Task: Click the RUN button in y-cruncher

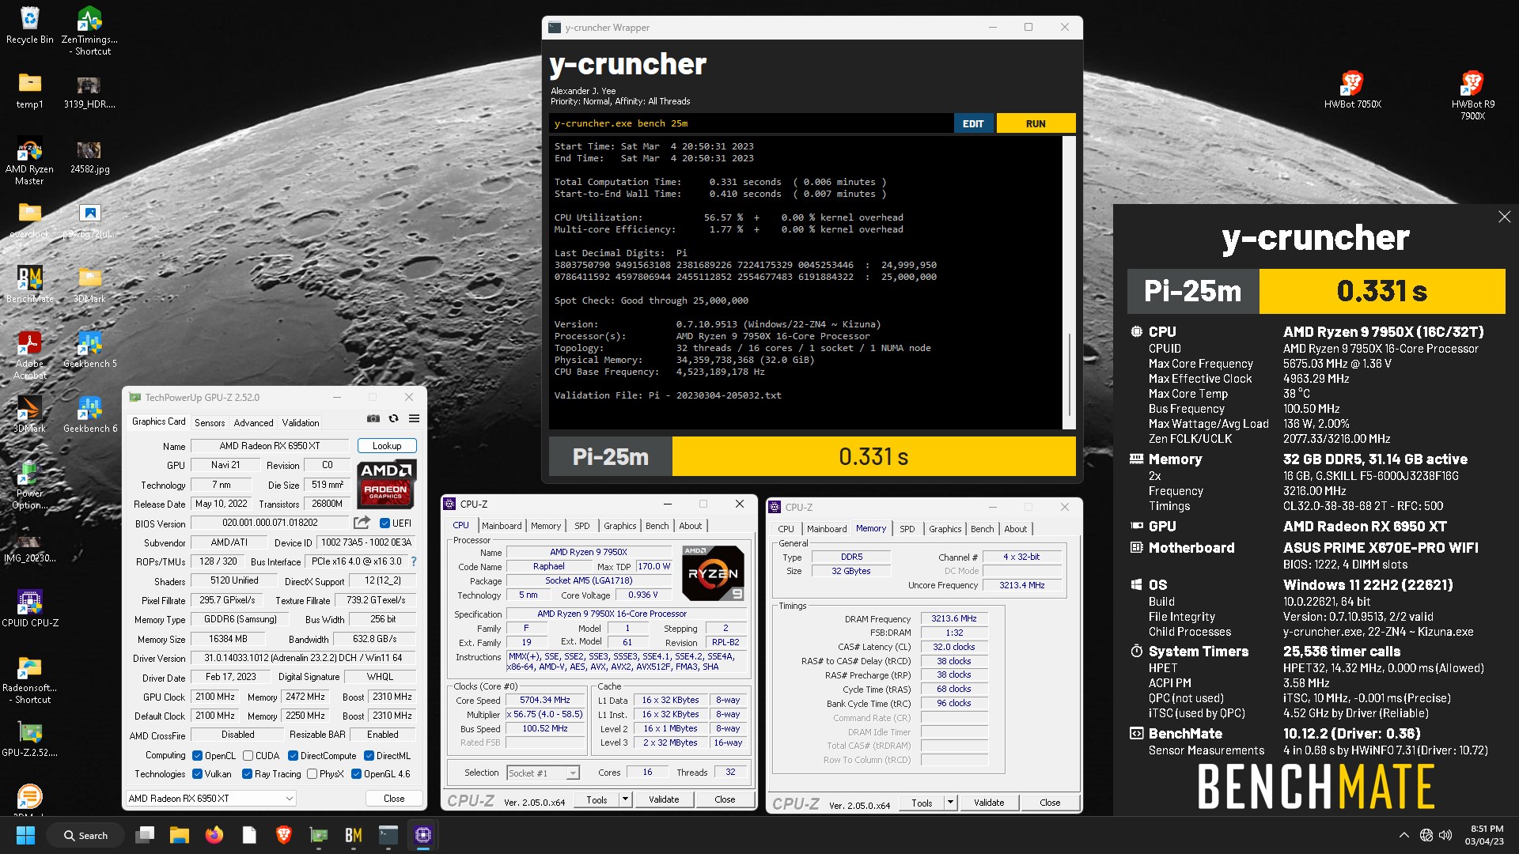Action: (x=1036, y=123)
